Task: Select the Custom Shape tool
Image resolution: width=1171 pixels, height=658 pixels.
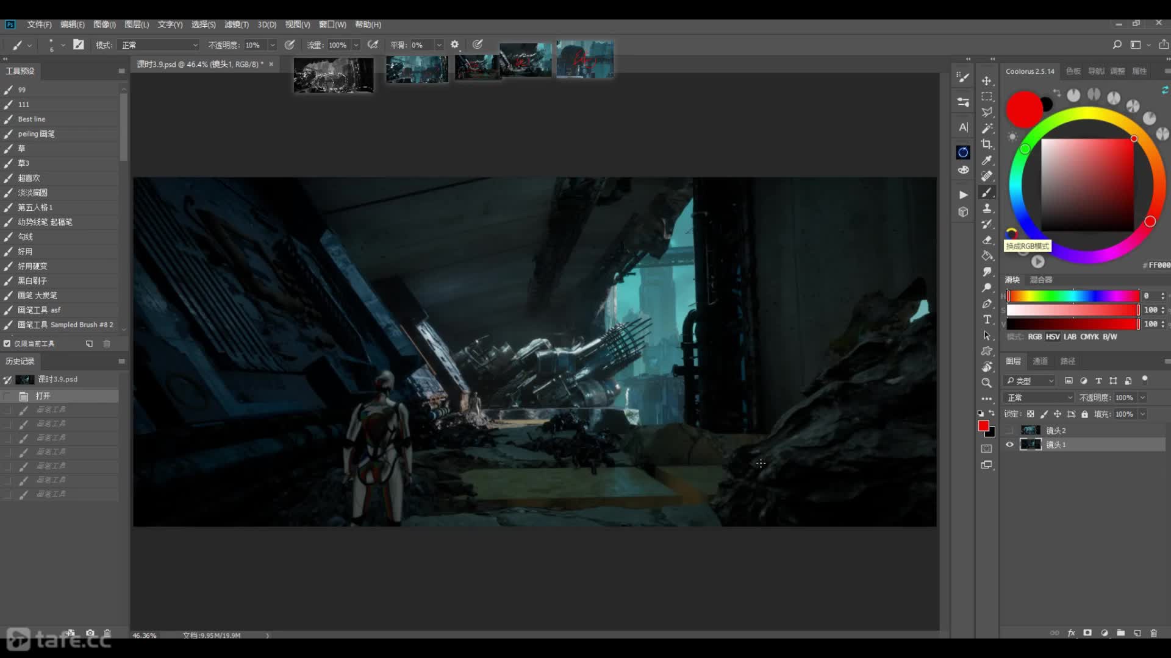Action: [986, 351]
